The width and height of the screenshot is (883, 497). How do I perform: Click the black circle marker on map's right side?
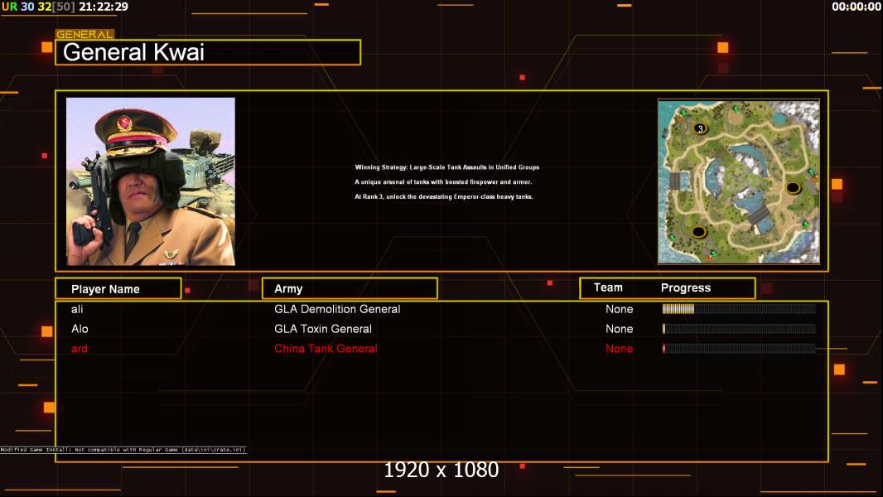[x=793, y=187]
